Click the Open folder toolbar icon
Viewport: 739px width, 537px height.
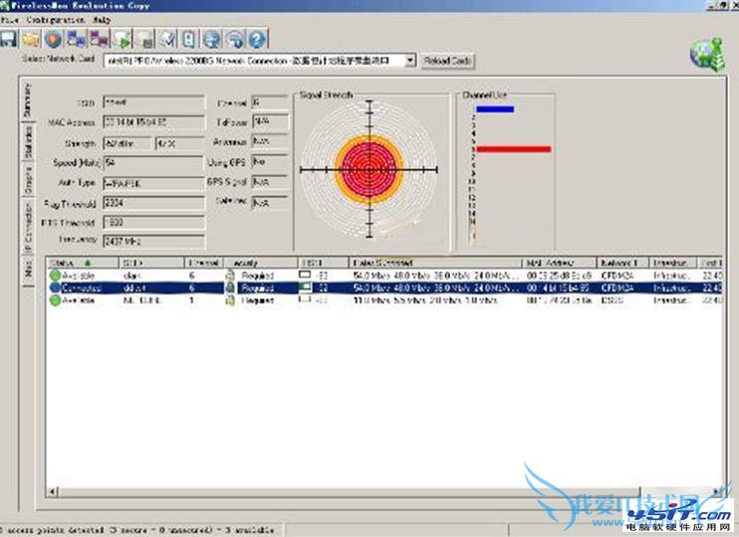coord(31,40)
